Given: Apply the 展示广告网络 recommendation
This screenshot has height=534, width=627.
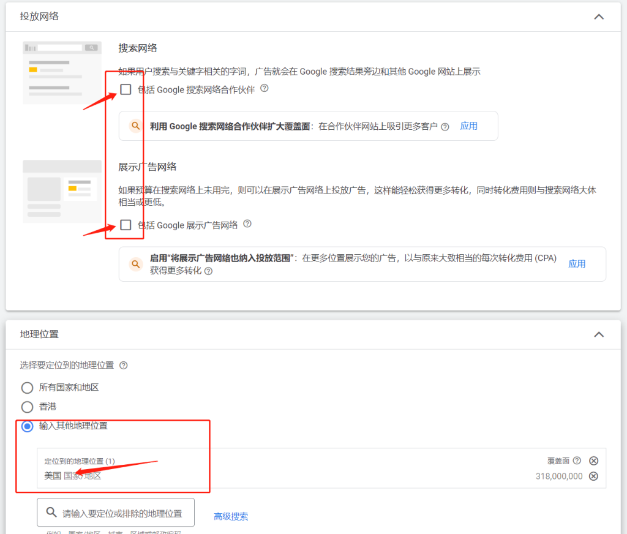Looking at the screenshot, I should 577,264.
